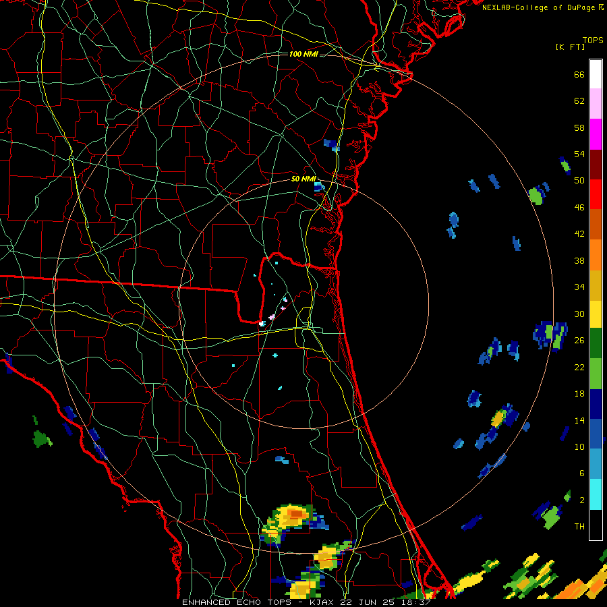Click the "KJAX" station identifier in caption

pos(322,602)
